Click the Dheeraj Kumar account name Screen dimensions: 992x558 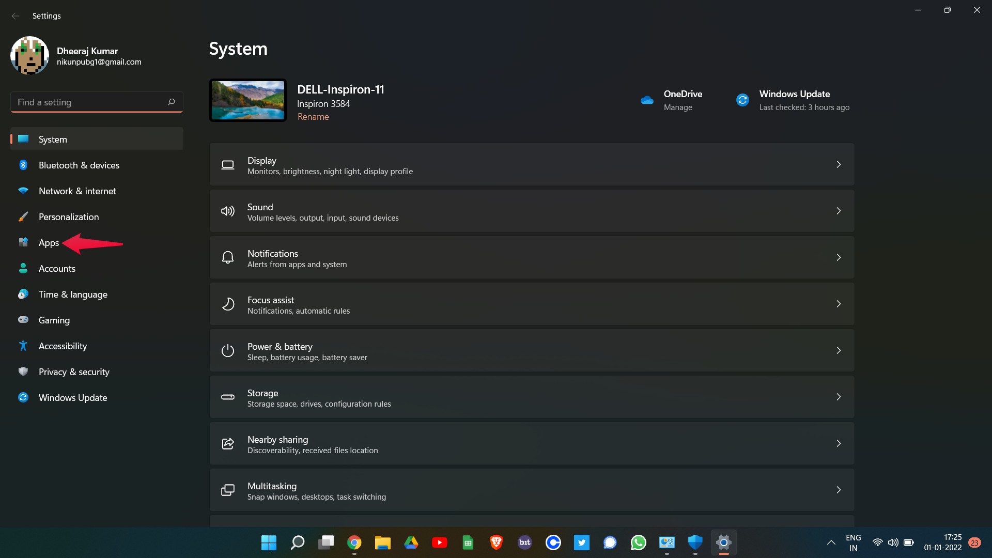coord(87,51)
